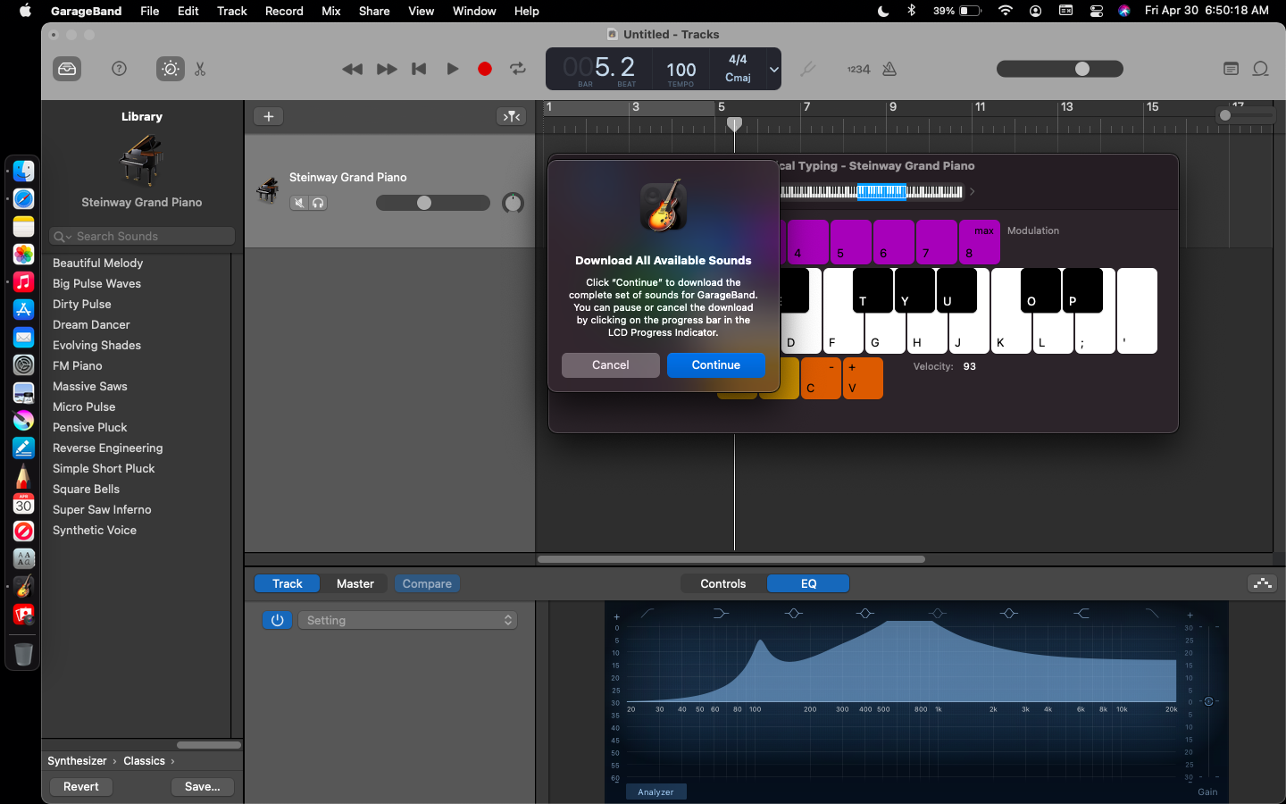
Task: Adjust the master volume slider
Action: pos(1060,69)
